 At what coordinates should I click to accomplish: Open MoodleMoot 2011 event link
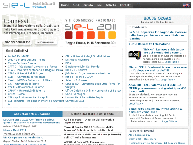coord(15,130)
